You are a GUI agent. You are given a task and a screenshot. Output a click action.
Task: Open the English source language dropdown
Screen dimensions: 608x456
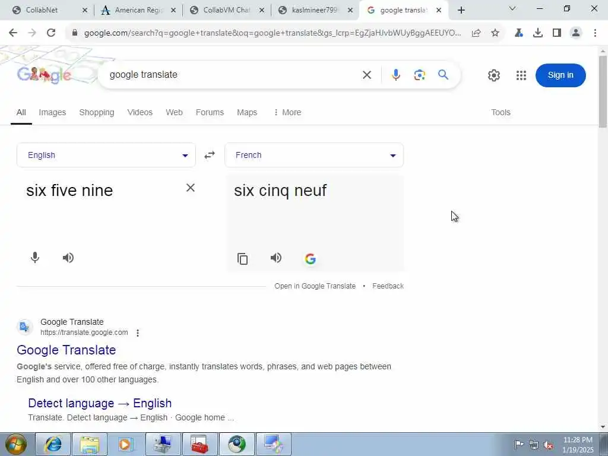point(106,155)
